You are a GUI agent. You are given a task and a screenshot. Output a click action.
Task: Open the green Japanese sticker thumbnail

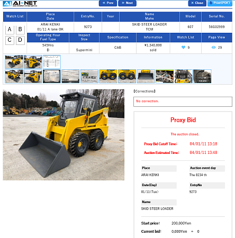89,76
